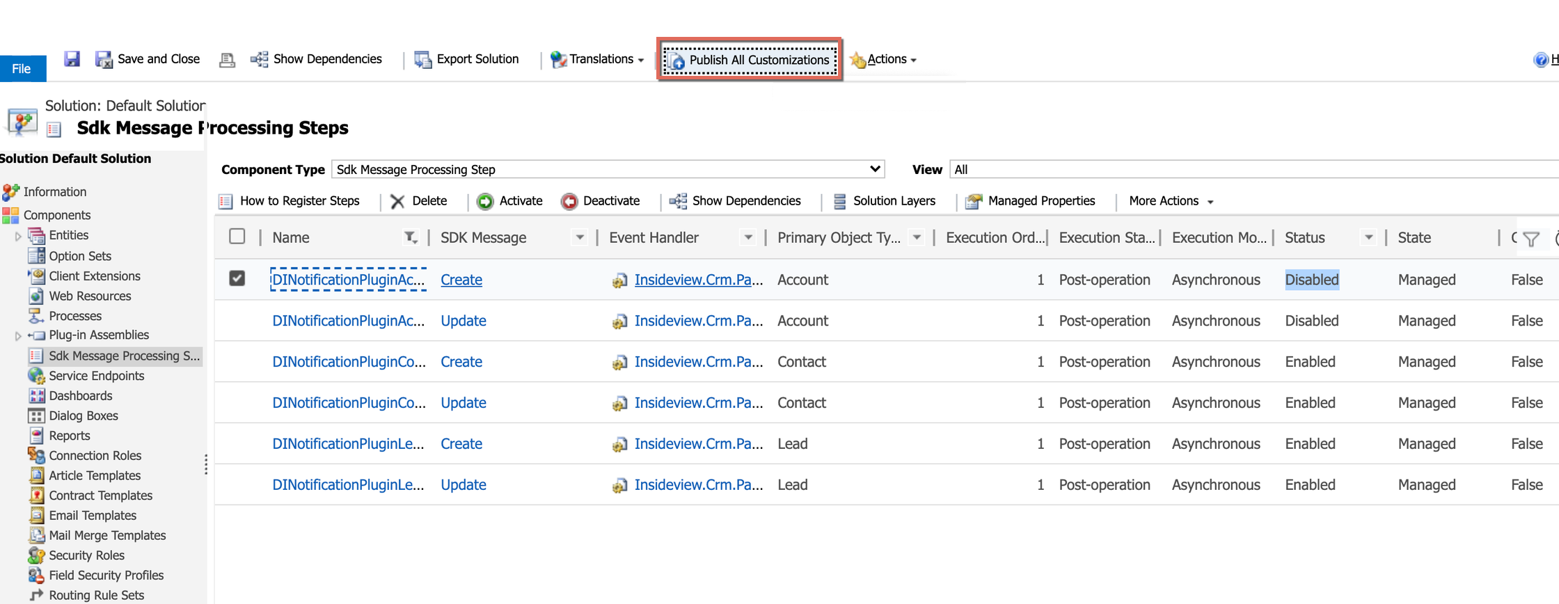Click Managed Properties
The image size is (1559, 604).
[x=1030, y=201]
